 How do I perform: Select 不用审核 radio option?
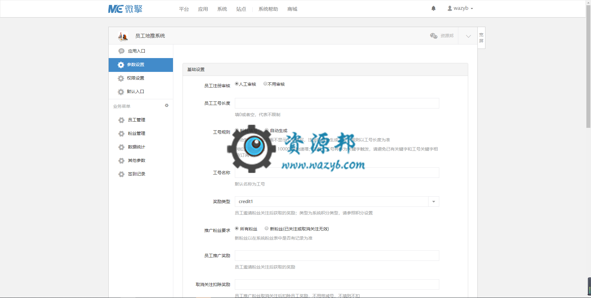(265, 84)
